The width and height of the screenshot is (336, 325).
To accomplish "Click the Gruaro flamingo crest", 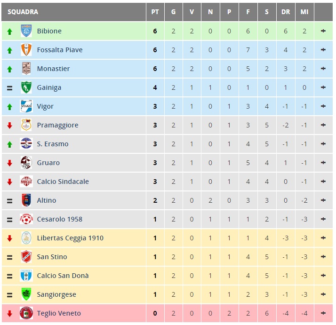I will coord(26,163).
